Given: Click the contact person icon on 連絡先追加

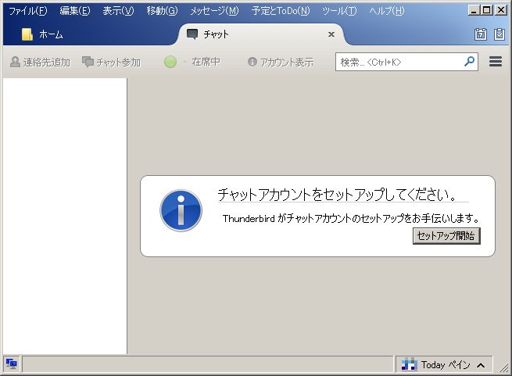Looking at the screenshot, I should click(x=15, y=62).
